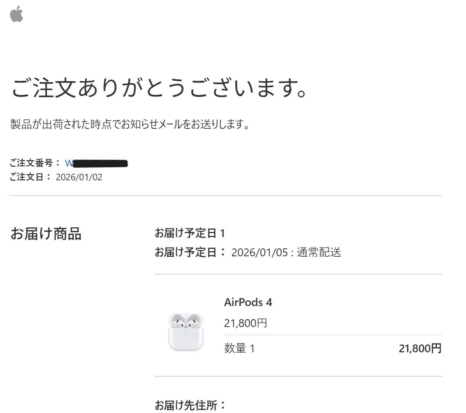Click the AirPods 4 product image
The image size is (466, 413).
[x=186, y=332]
